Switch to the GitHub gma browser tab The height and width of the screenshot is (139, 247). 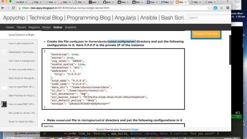[108, 2]
